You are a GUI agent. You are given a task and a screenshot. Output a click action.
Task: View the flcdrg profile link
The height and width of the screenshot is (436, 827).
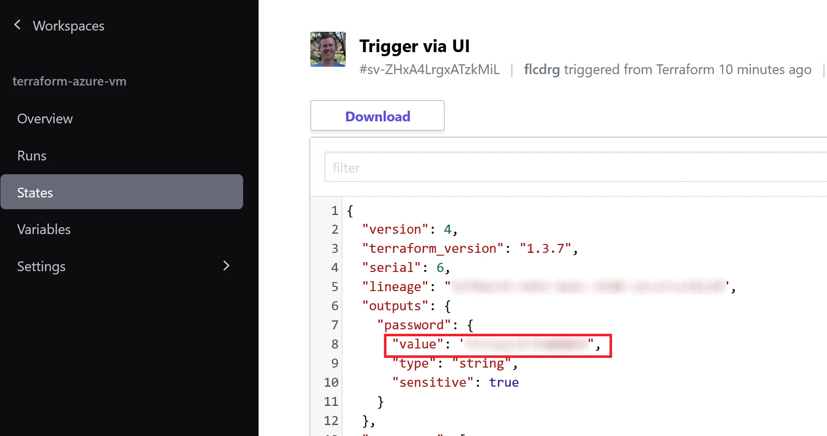click(542, 69)
